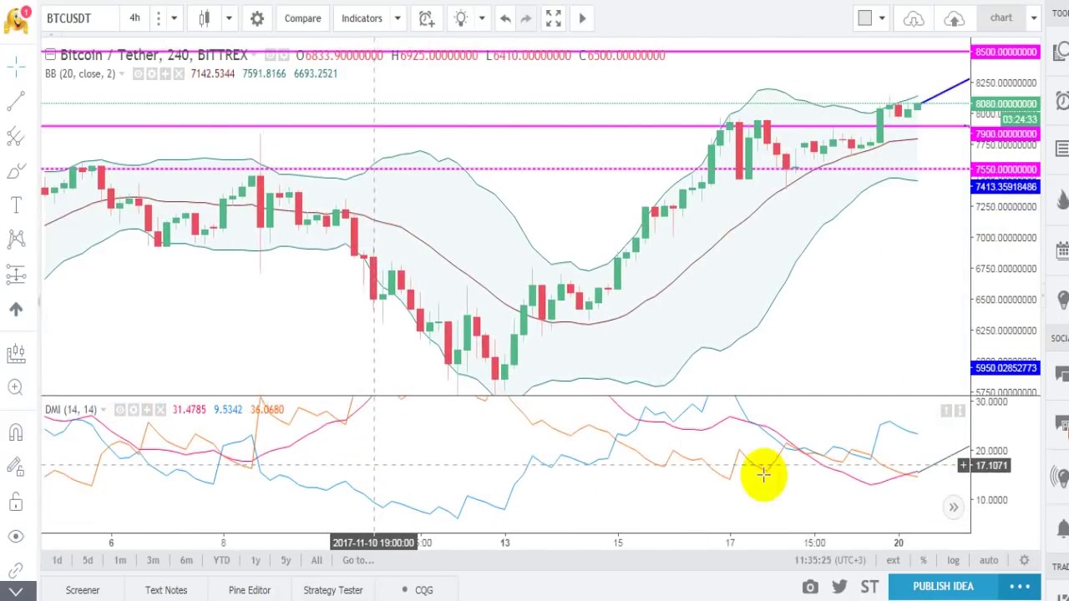This screenshot has width=1069, height=601.
Task: Select the text annotation tool
Action: (x=16, y=205)
